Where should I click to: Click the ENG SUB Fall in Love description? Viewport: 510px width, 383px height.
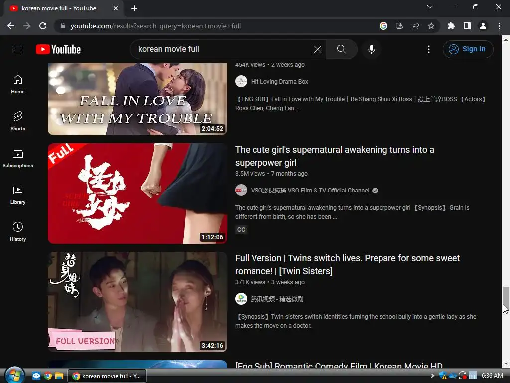point(361,104)
